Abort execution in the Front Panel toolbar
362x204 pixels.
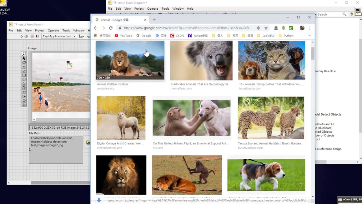tap(32, 36)
